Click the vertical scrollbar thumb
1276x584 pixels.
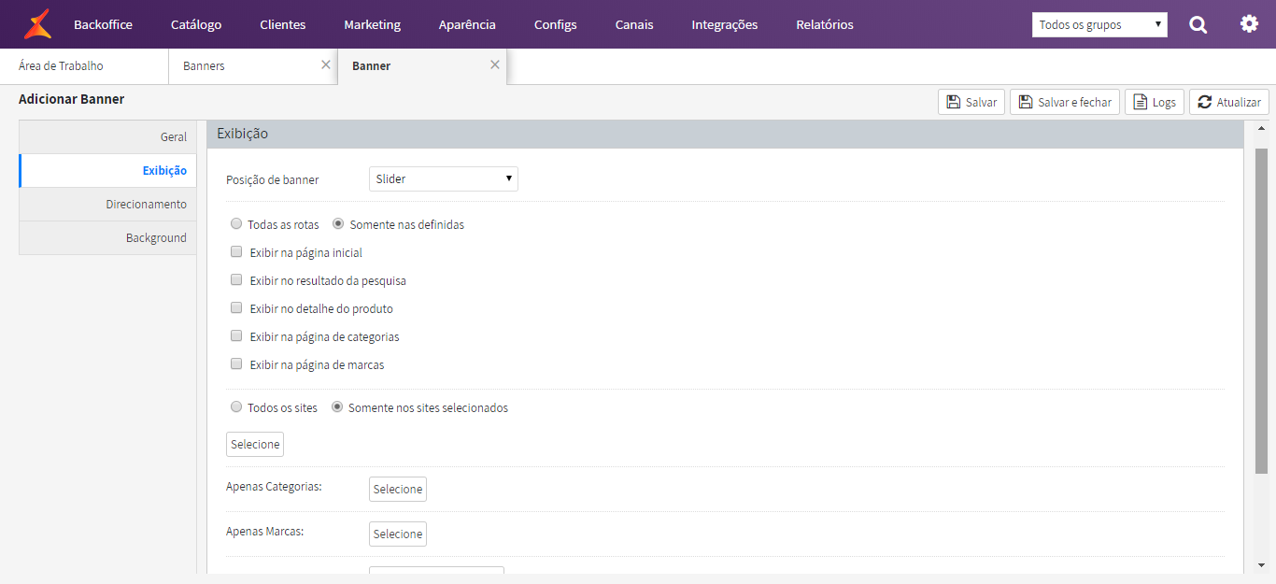[x=1261, y=311]
